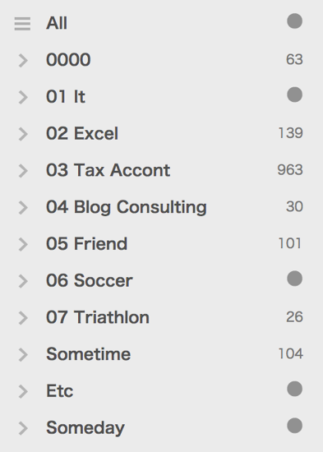Screen dimensions: 323x452
Task: Select the Etc label
Action: click(60, 391)
